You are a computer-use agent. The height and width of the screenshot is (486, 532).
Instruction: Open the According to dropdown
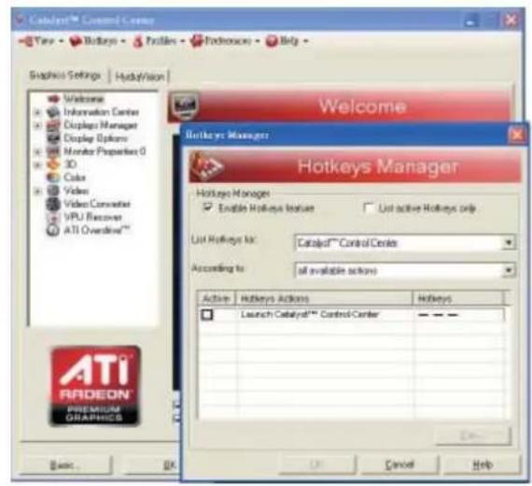coord(508,270)
